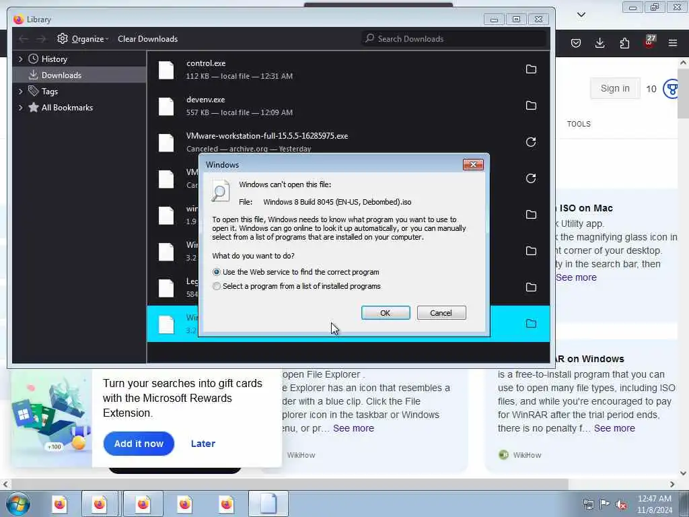Open the Action Center flag tray icon

click(605, 504)
